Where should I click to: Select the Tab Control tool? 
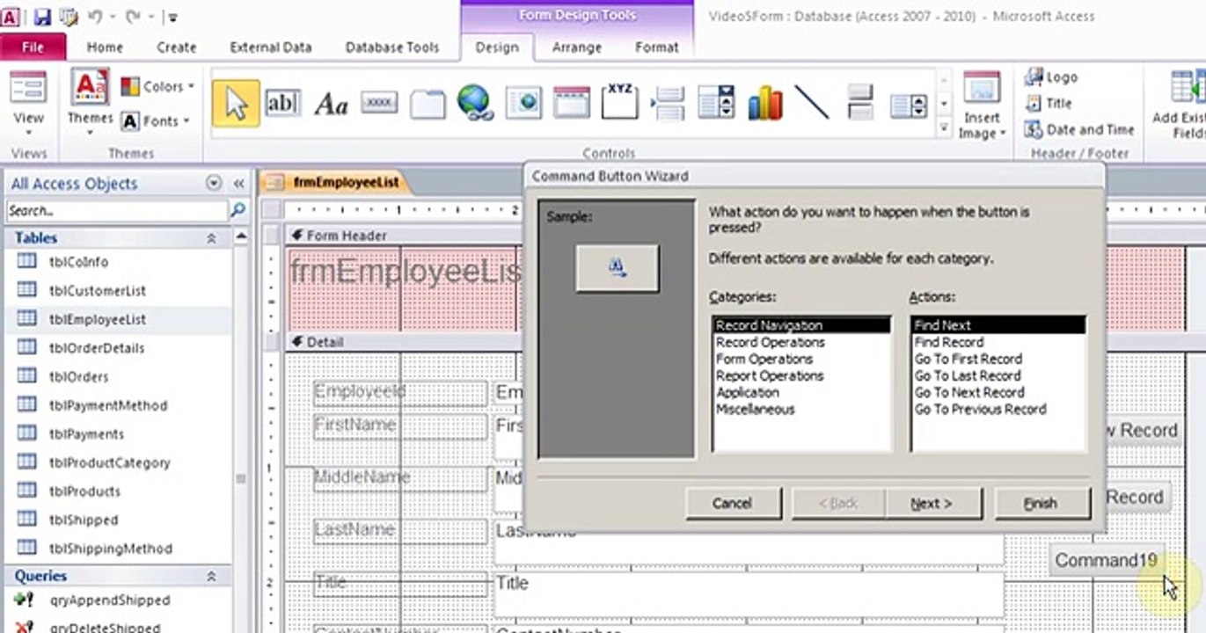point(428,104)
